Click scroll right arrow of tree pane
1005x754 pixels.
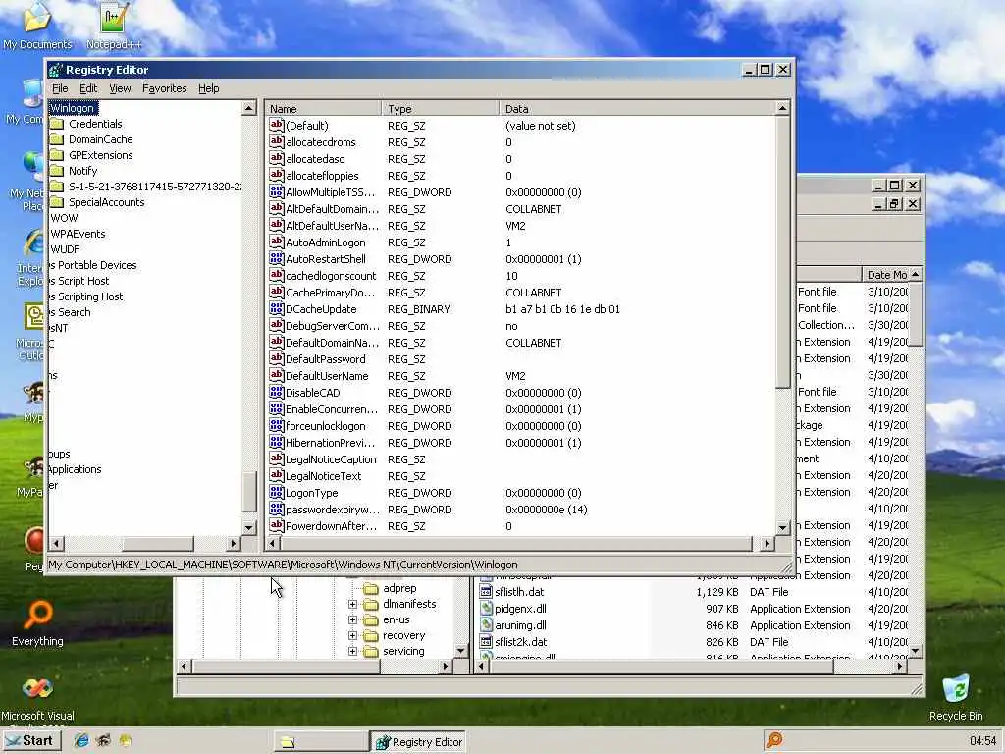click(234, 544)
